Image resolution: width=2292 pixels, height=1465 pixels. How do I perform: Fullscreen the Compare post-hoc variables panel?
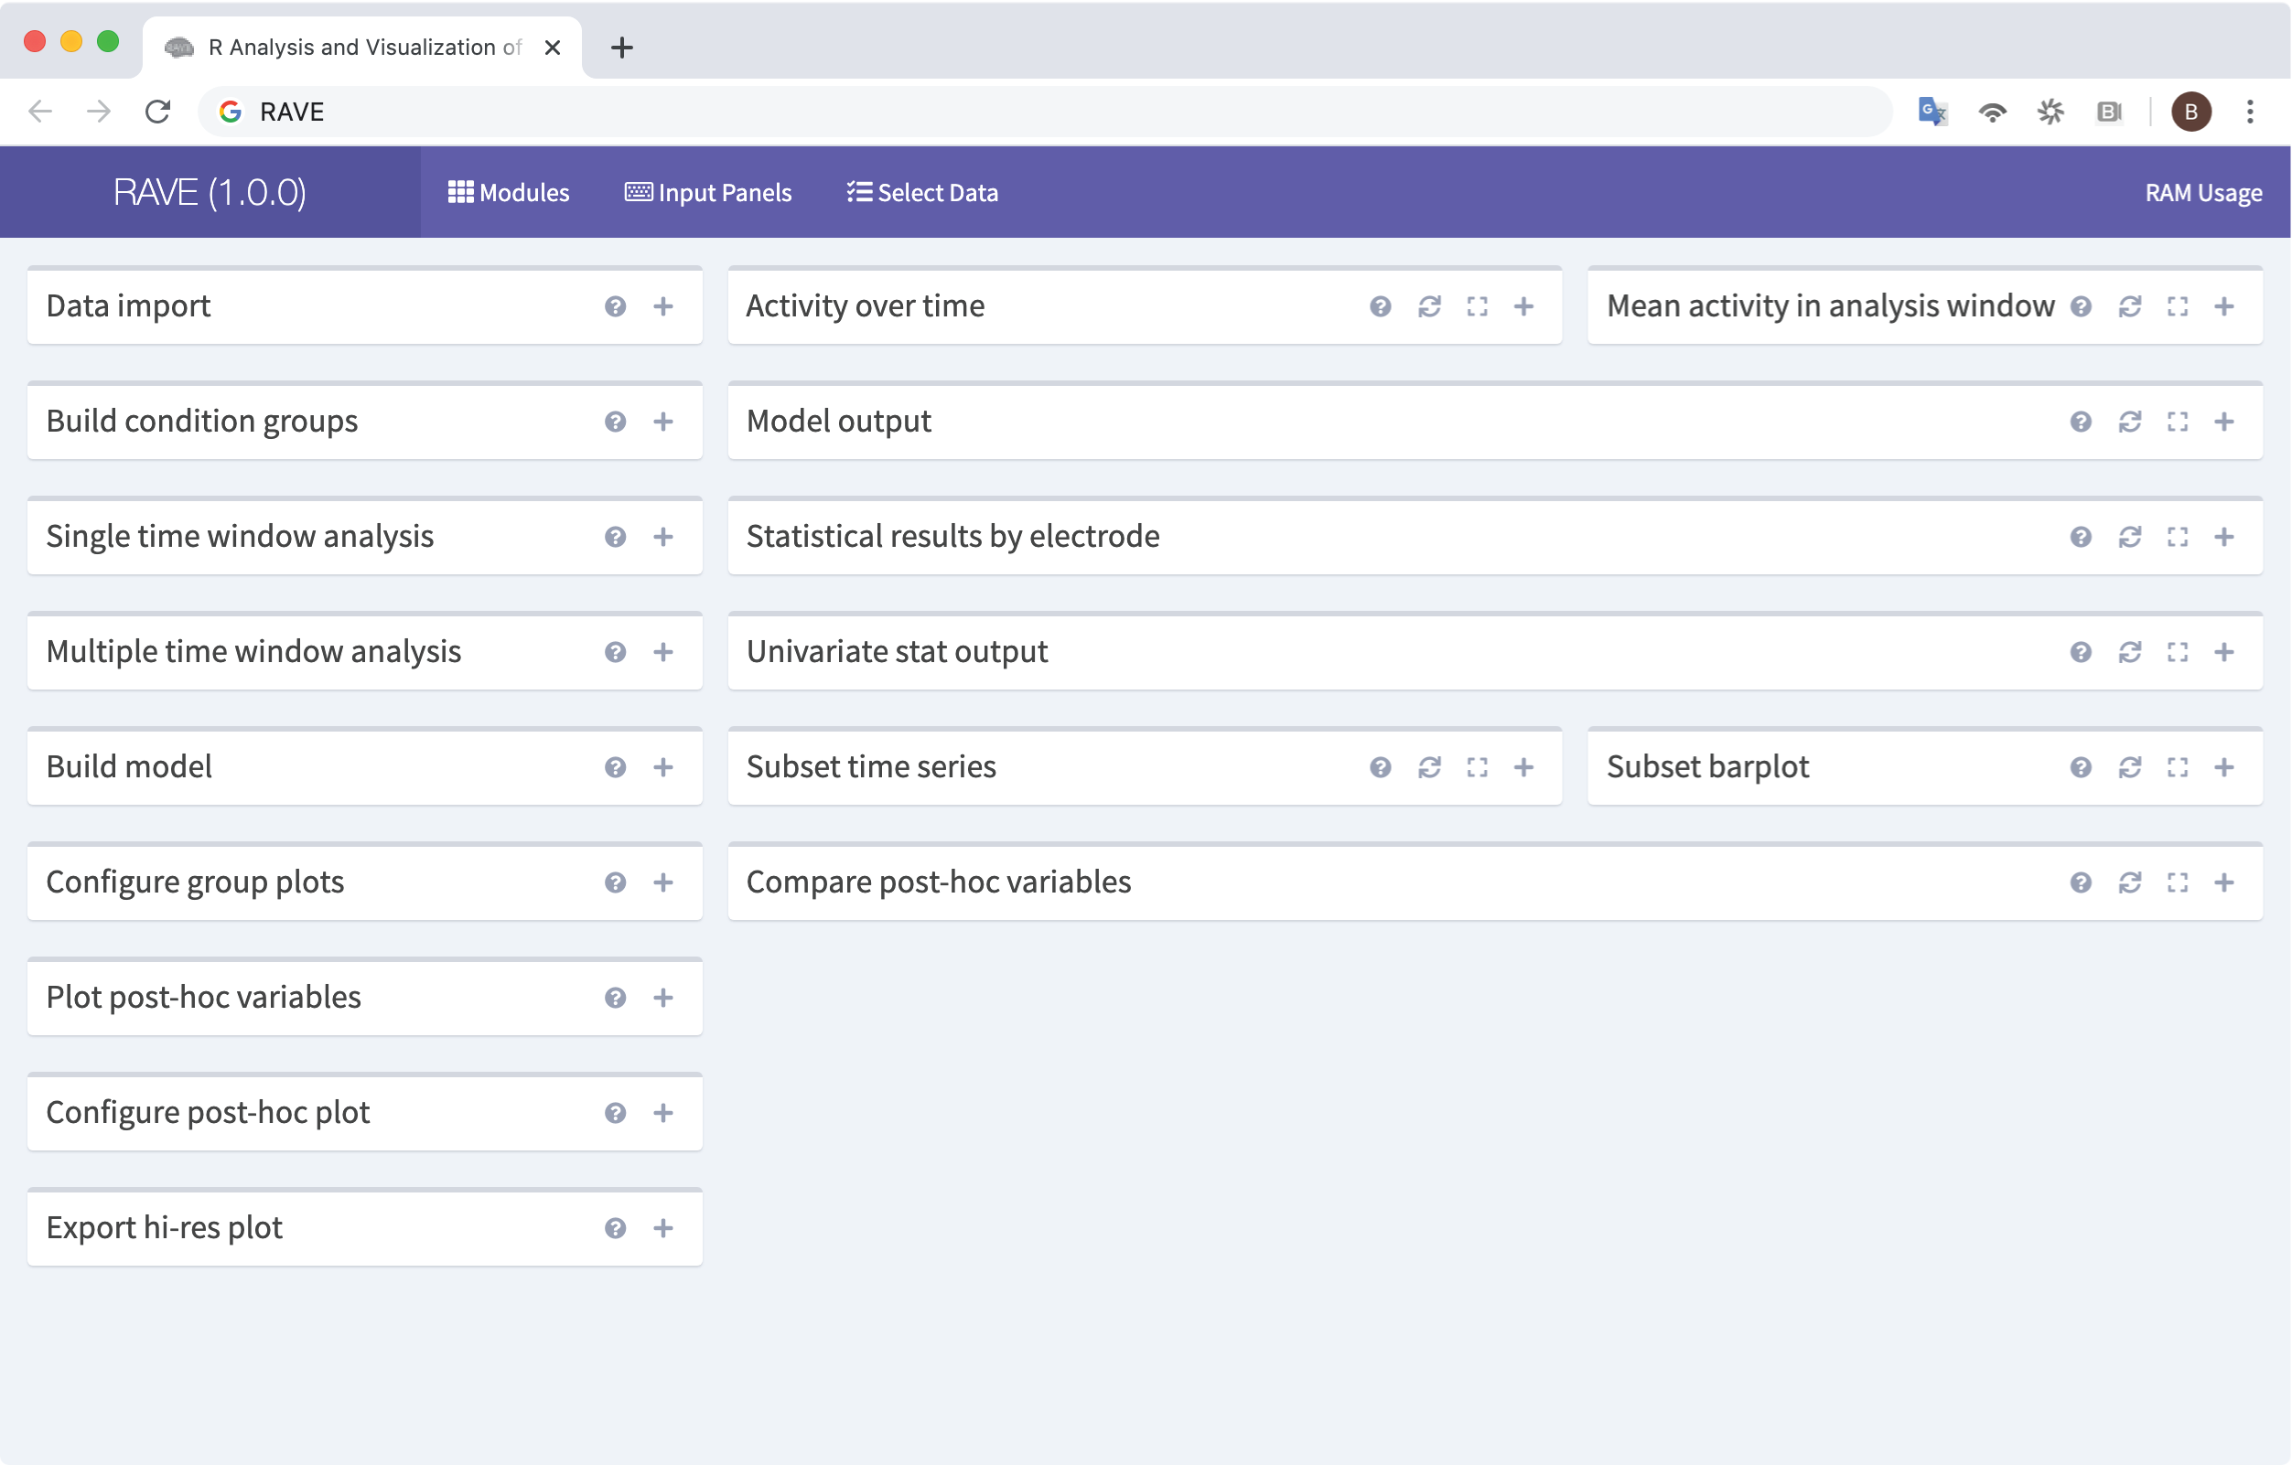point(2177,882)
